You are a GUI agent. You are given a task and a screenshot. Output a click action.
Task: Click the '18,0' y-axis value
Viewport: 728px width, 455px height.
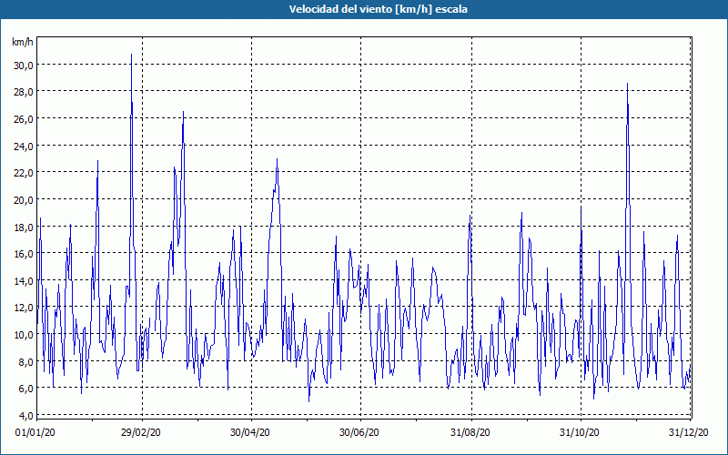coord(24,227)
